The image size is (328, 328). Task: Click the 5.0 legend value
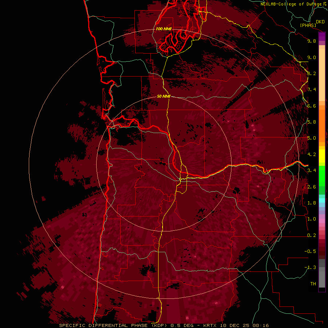click(x=312, y=138)
